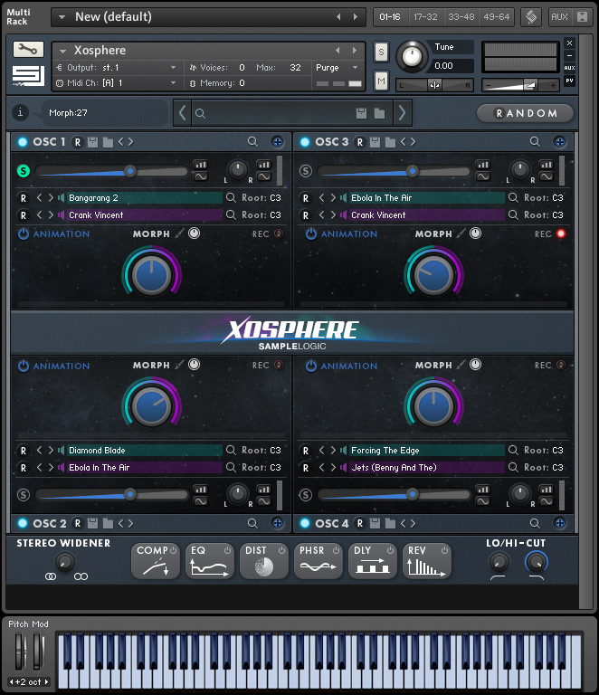The image size is (599, 695).
Task: Click the Tune knob
Action: (412, 56)
